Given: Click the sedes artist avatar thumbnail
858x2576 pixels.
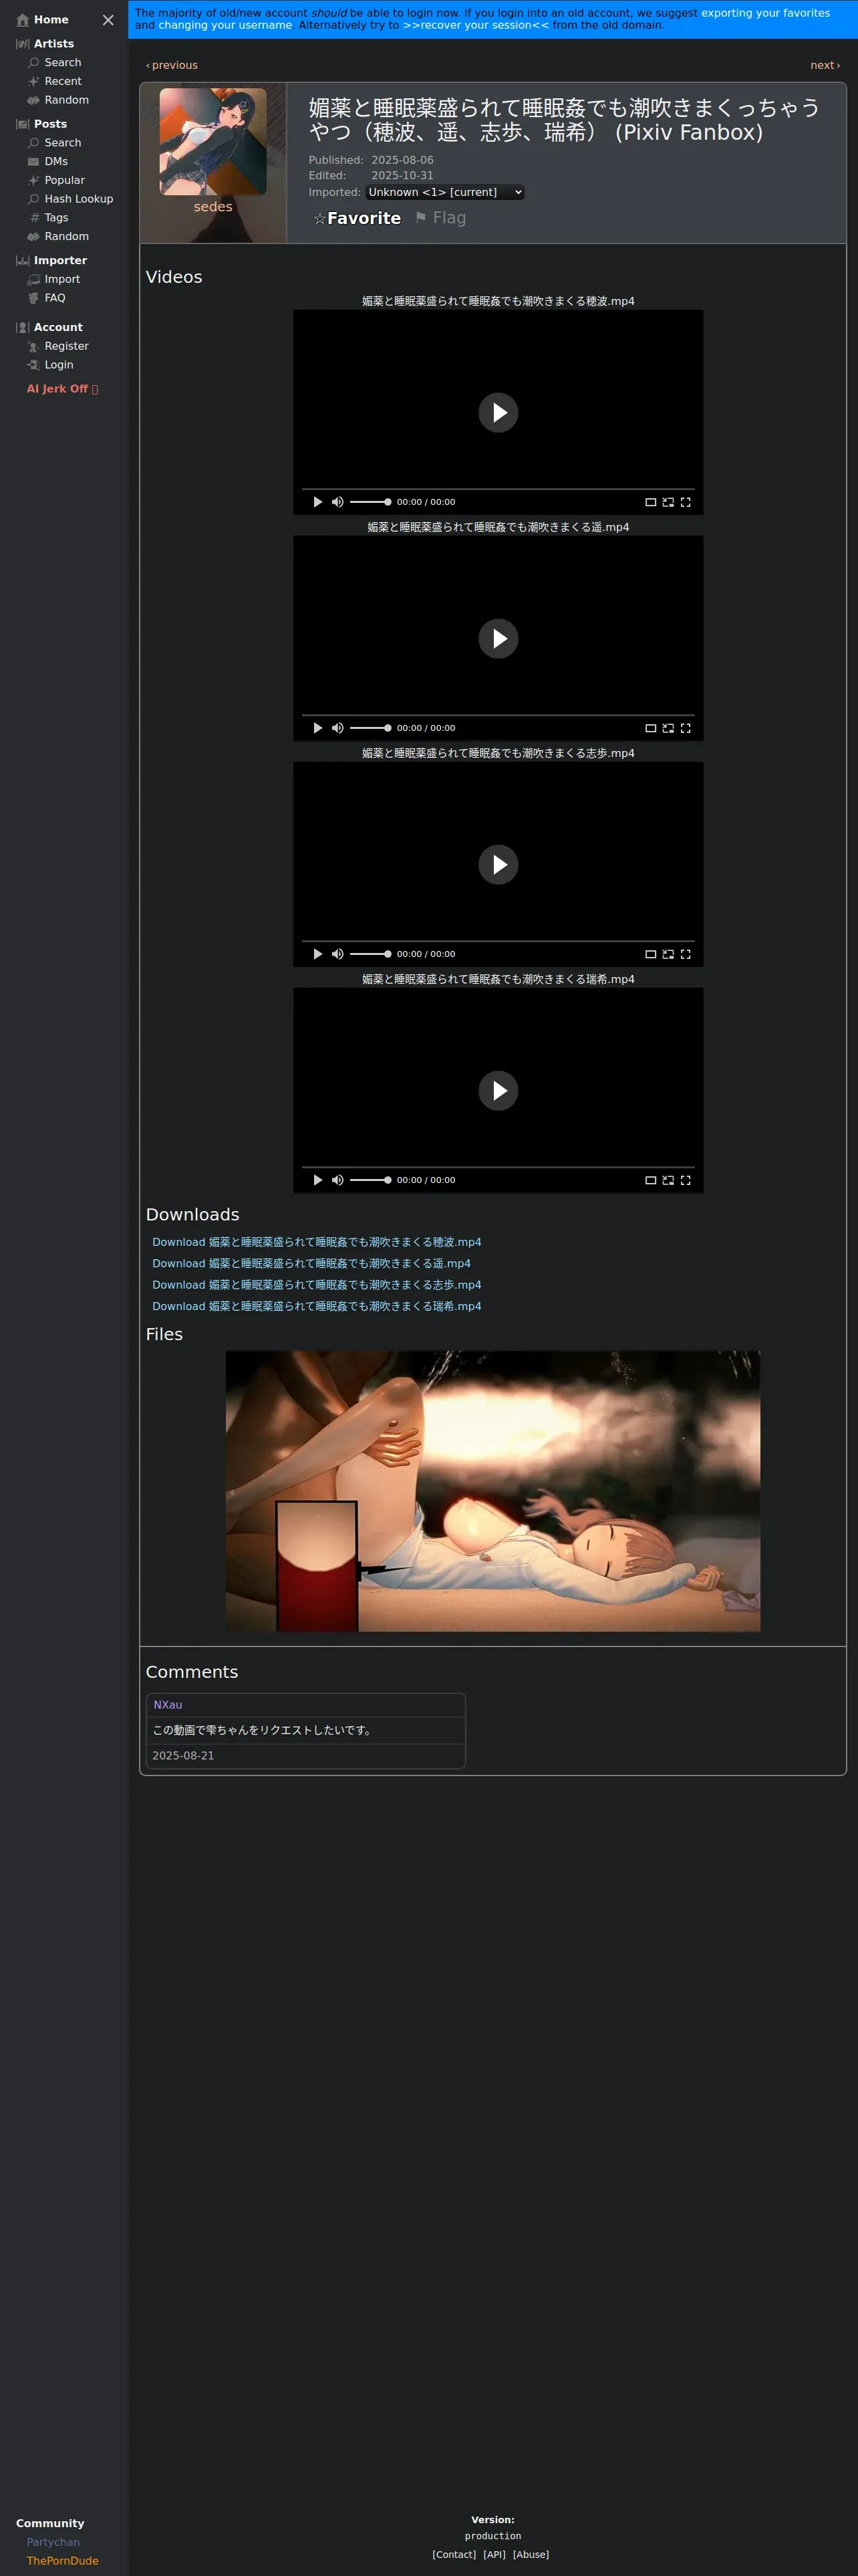Looking at the screenshot, I should click(212, 141).
